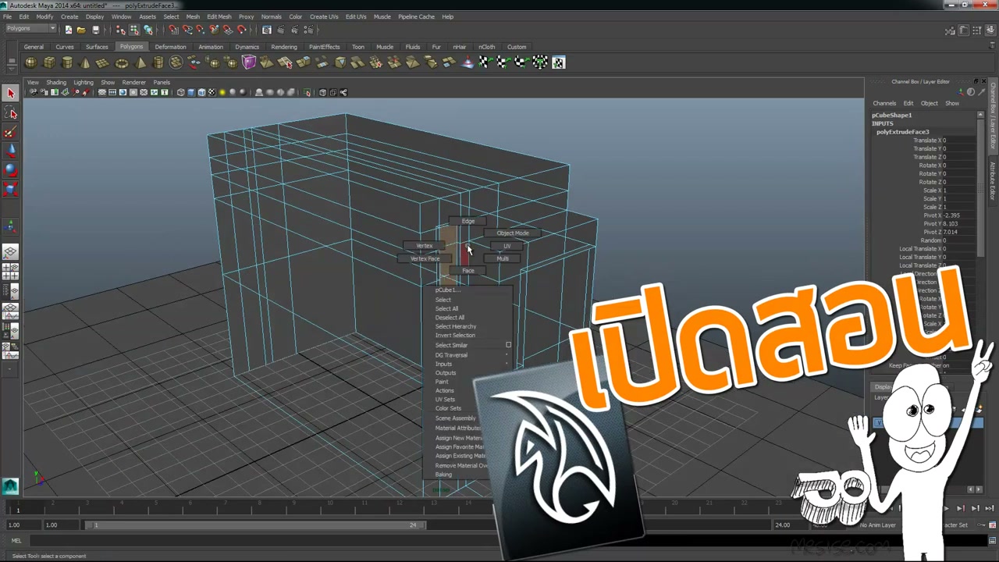999x562 pixels.
Task: Open the Channel Box Show menu
Action: [952, 103]
